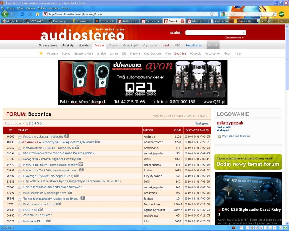Star the thread Najfajniejsze ZEGARKI - rozne style
Image resolution: width=289 pixels, height=231 pixels.
[x=20, y=148]
